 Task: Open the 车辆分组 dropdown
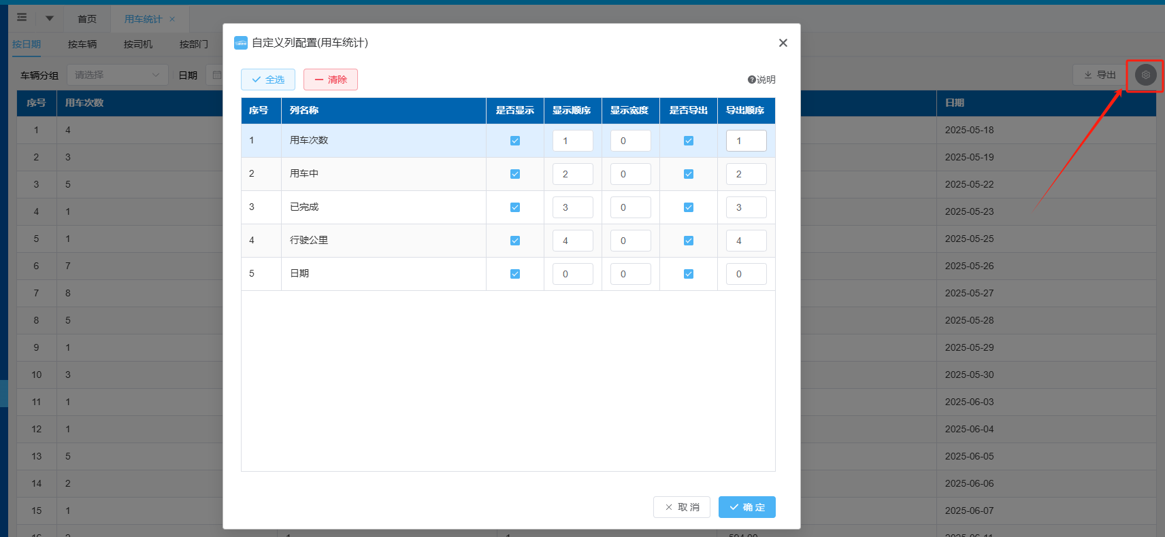tap(117, 75)
